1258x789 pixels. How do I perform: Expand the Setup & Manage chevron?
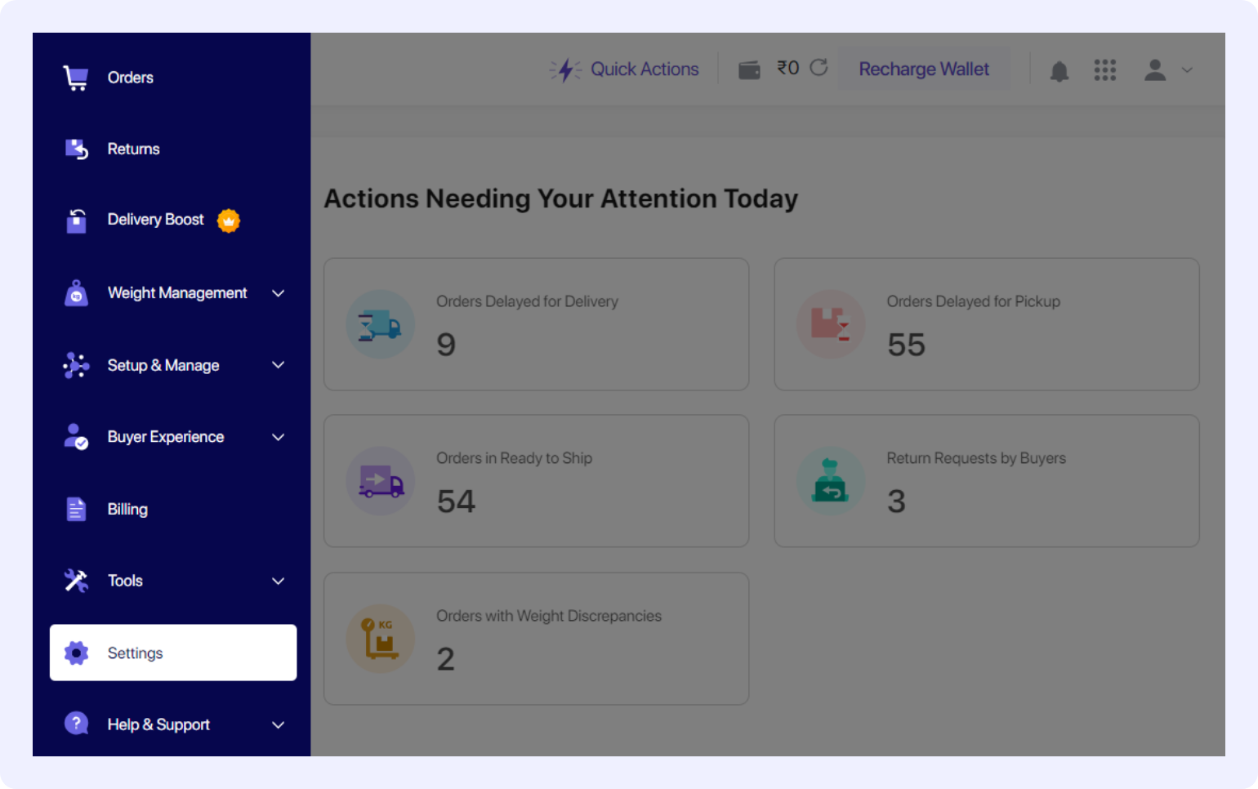pos(278,365)
